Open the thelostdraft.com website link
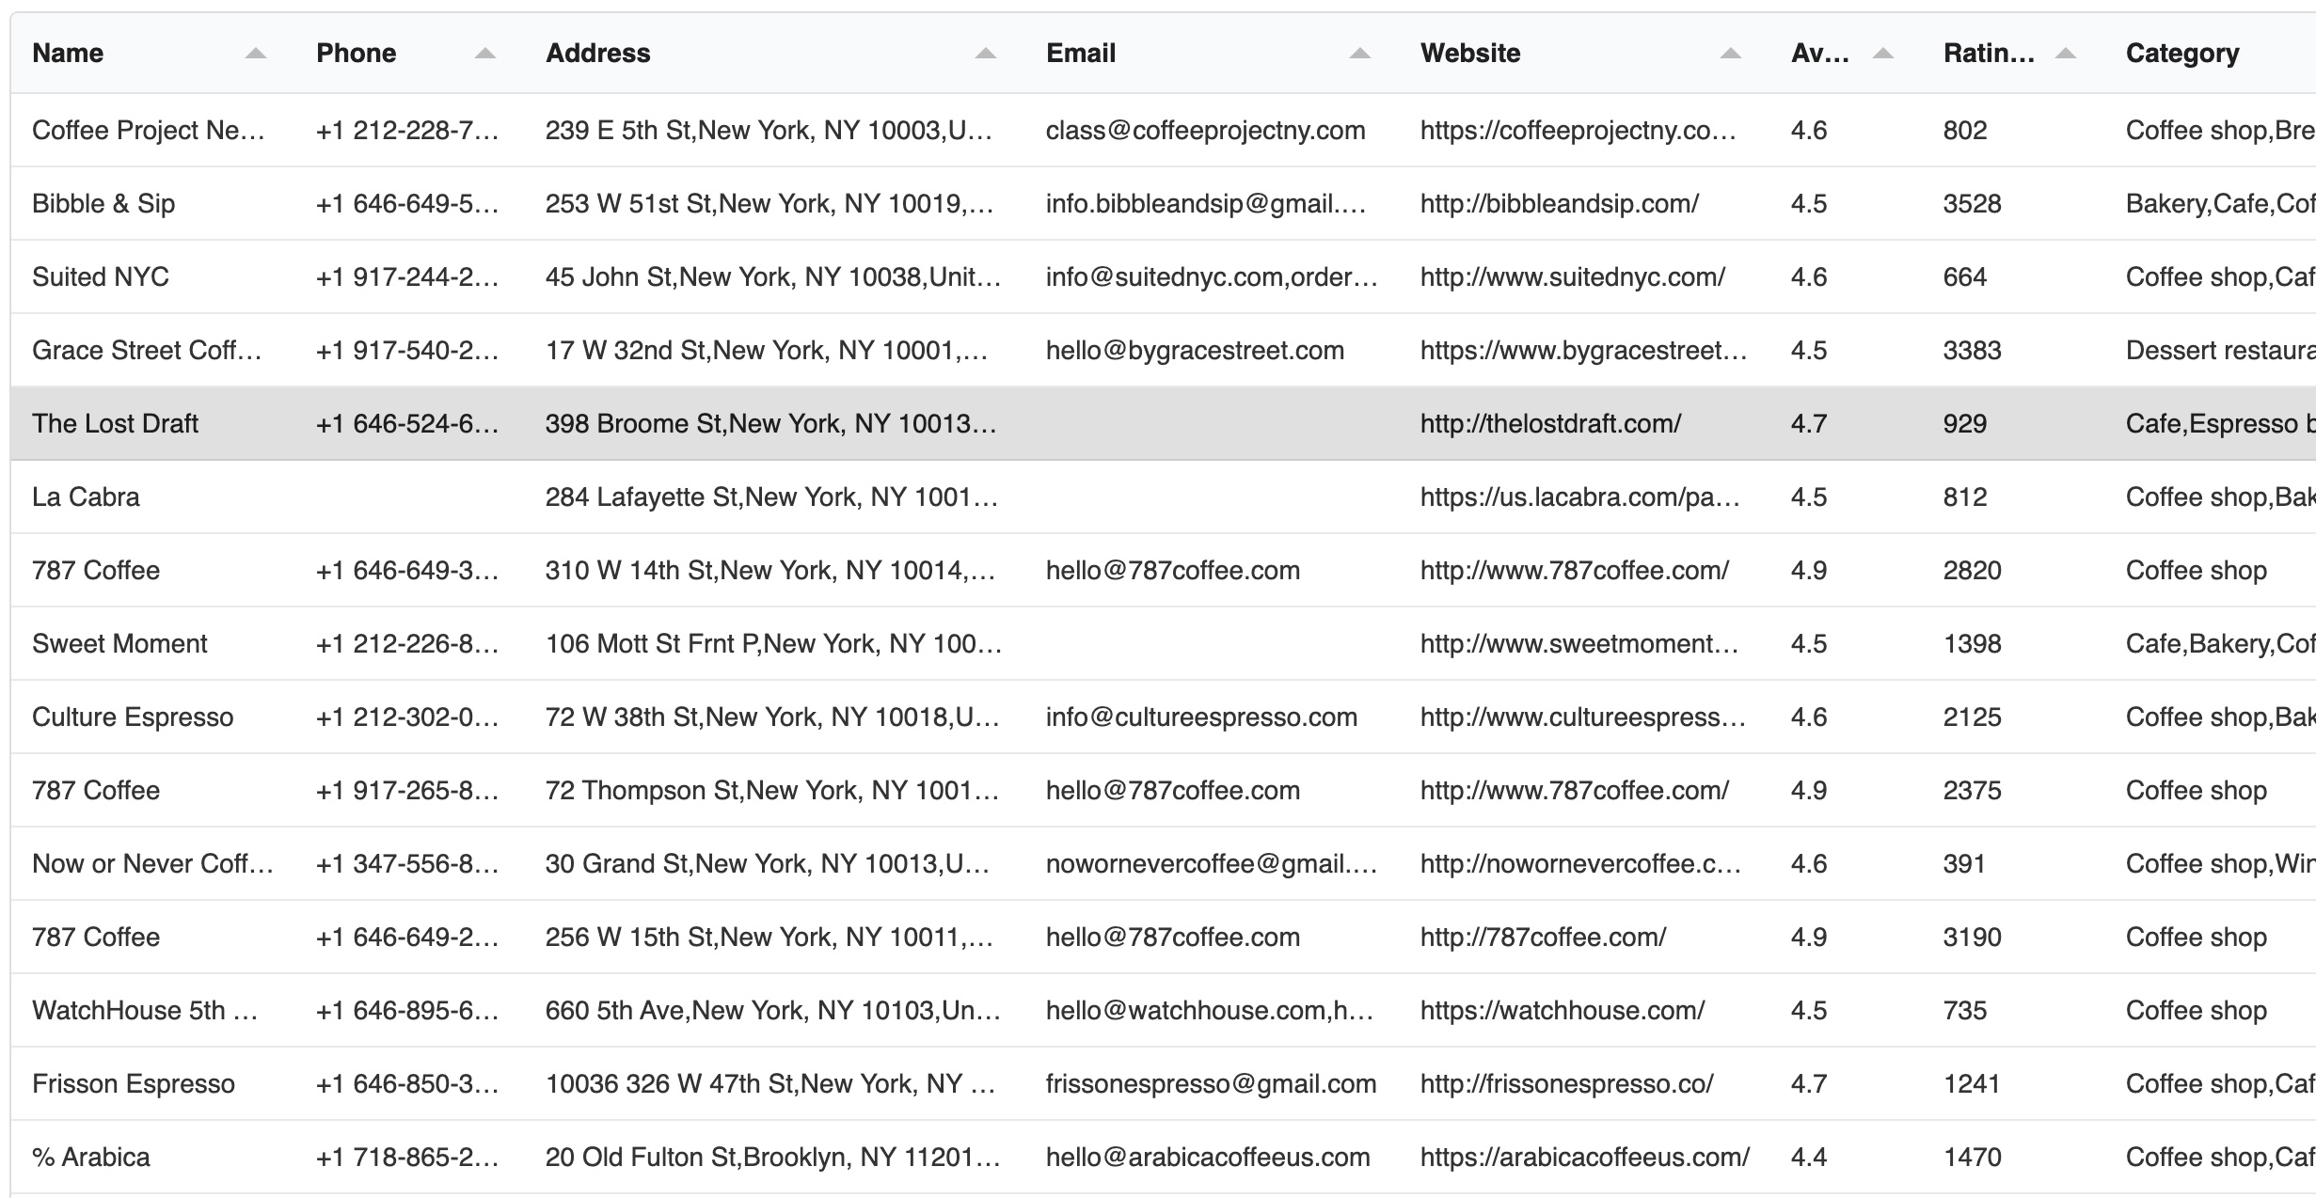 1550,424
